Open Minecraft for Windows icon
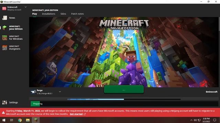 point(4,38)
